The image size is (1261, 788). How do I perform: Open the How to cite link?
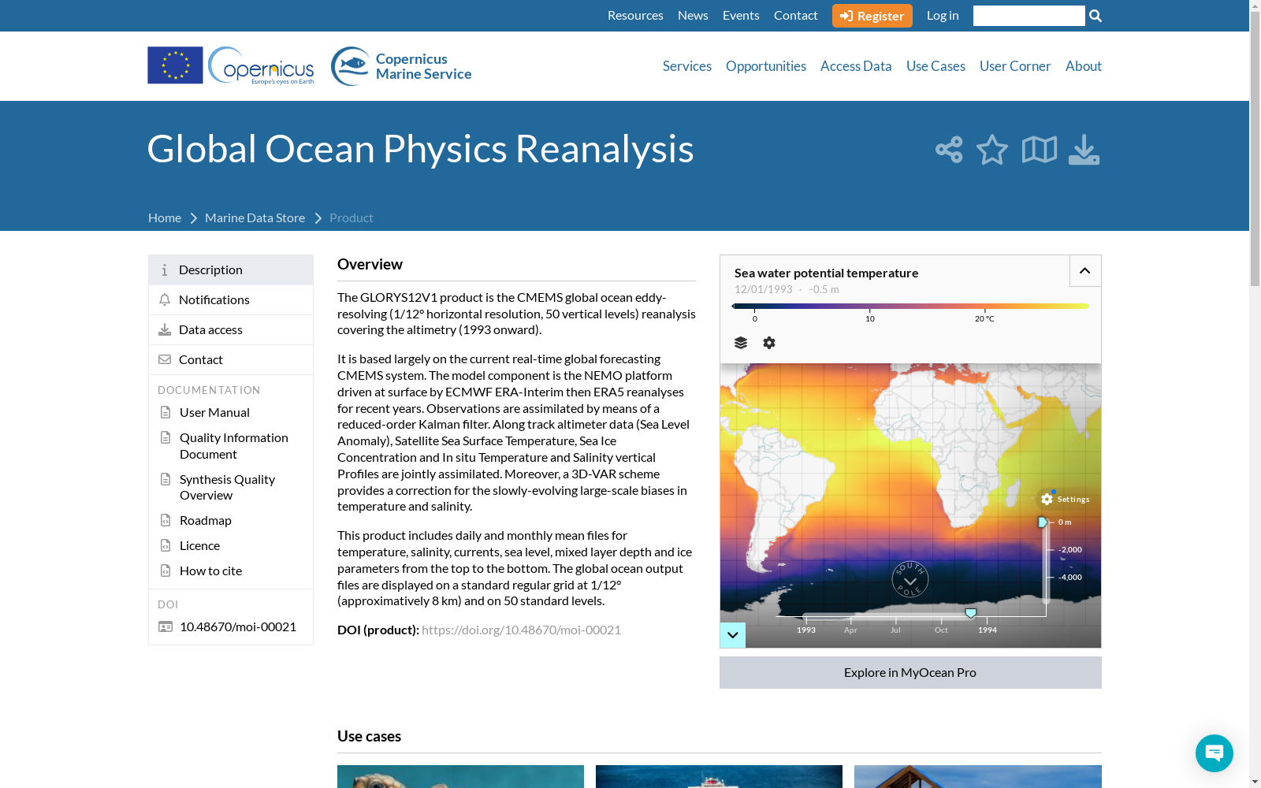click(210, 571)
